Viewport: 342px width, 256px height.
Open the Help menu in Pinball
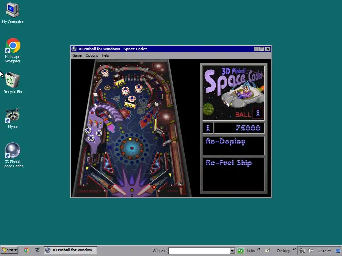pyautogui.click(x=105, y=55)
